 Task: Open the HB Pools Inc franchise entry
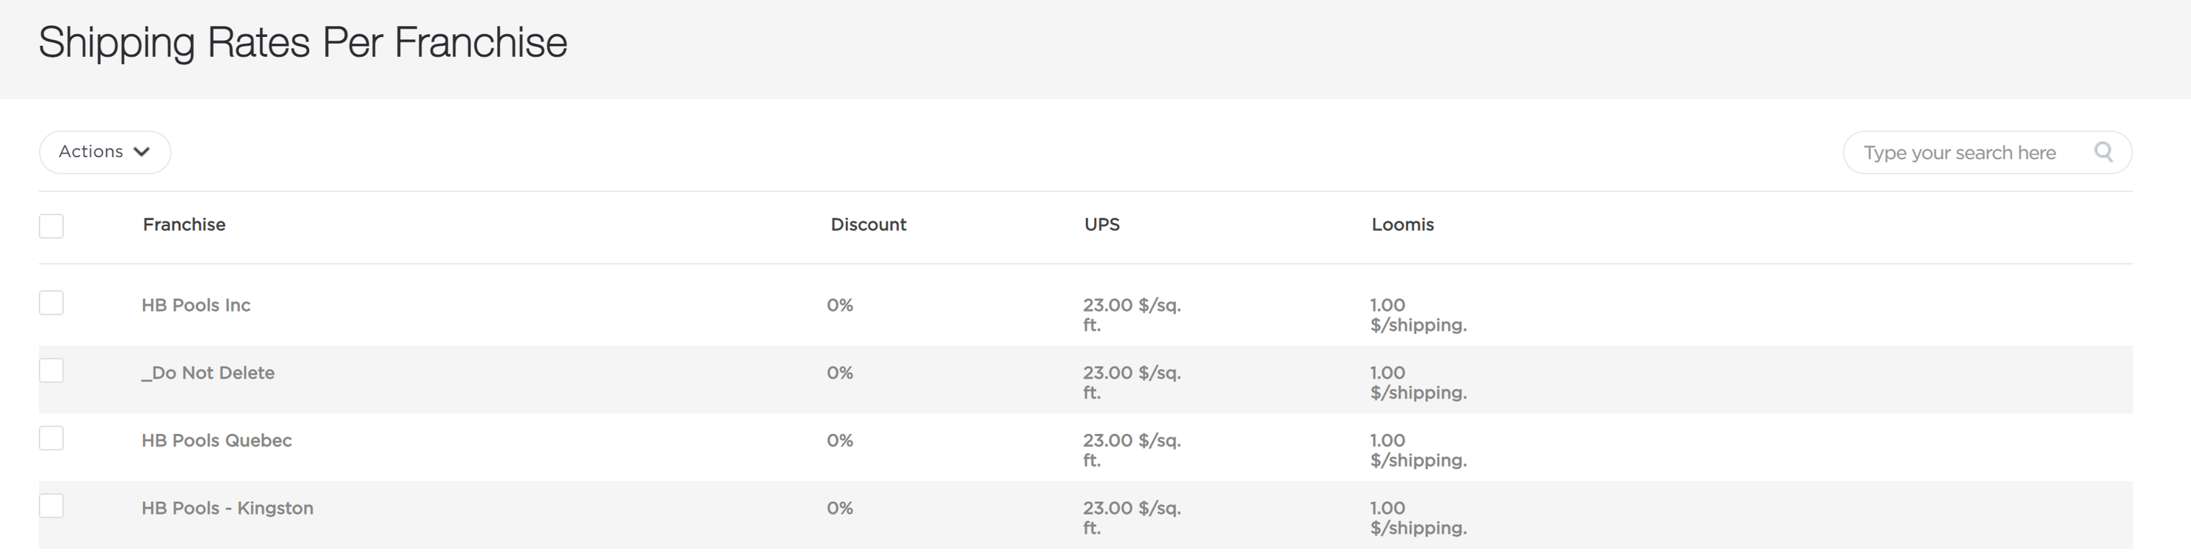pos(196,304)
